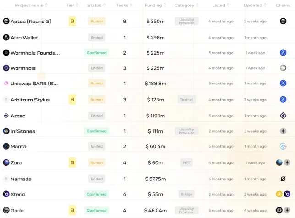Click the Rumor status badge for Uniswap

pos(97,84)
